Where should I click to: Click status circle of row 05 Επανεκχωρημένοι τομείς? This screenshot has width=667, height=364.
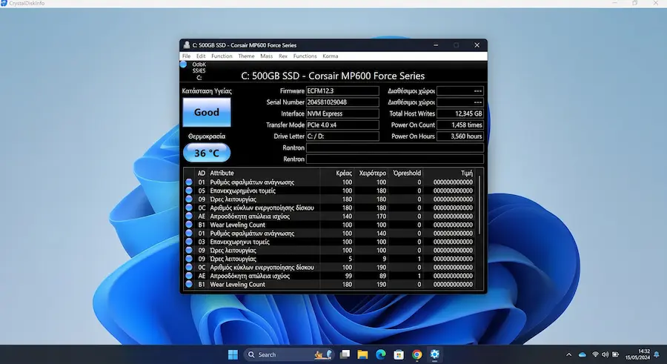pyautogui.click(x=189, y=191)
